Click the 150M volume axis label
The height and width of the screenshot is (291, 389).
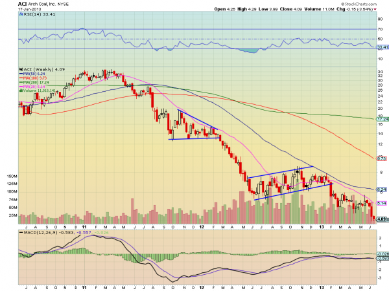point(12,177)
